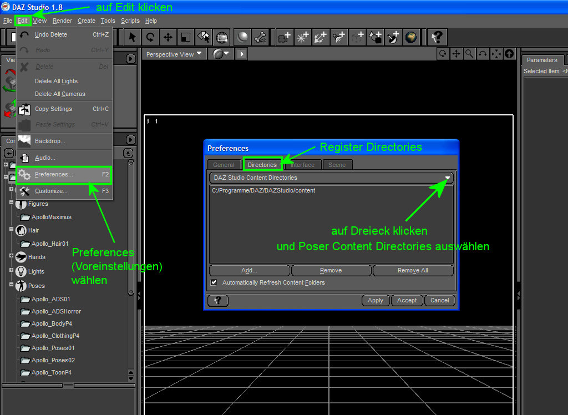Open the draw style sphere dropdown
The image size is (568, 415).
(x=221, y=54)
